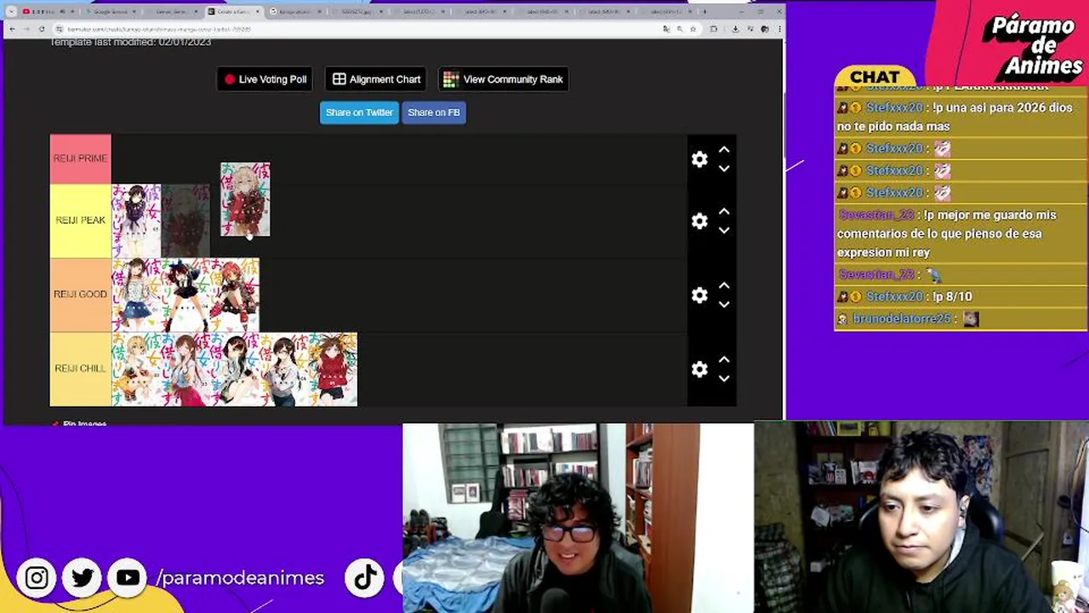Click View Community Rank button
The width and height of the screenshot is (1089, 613).
(x=503, y=79)
